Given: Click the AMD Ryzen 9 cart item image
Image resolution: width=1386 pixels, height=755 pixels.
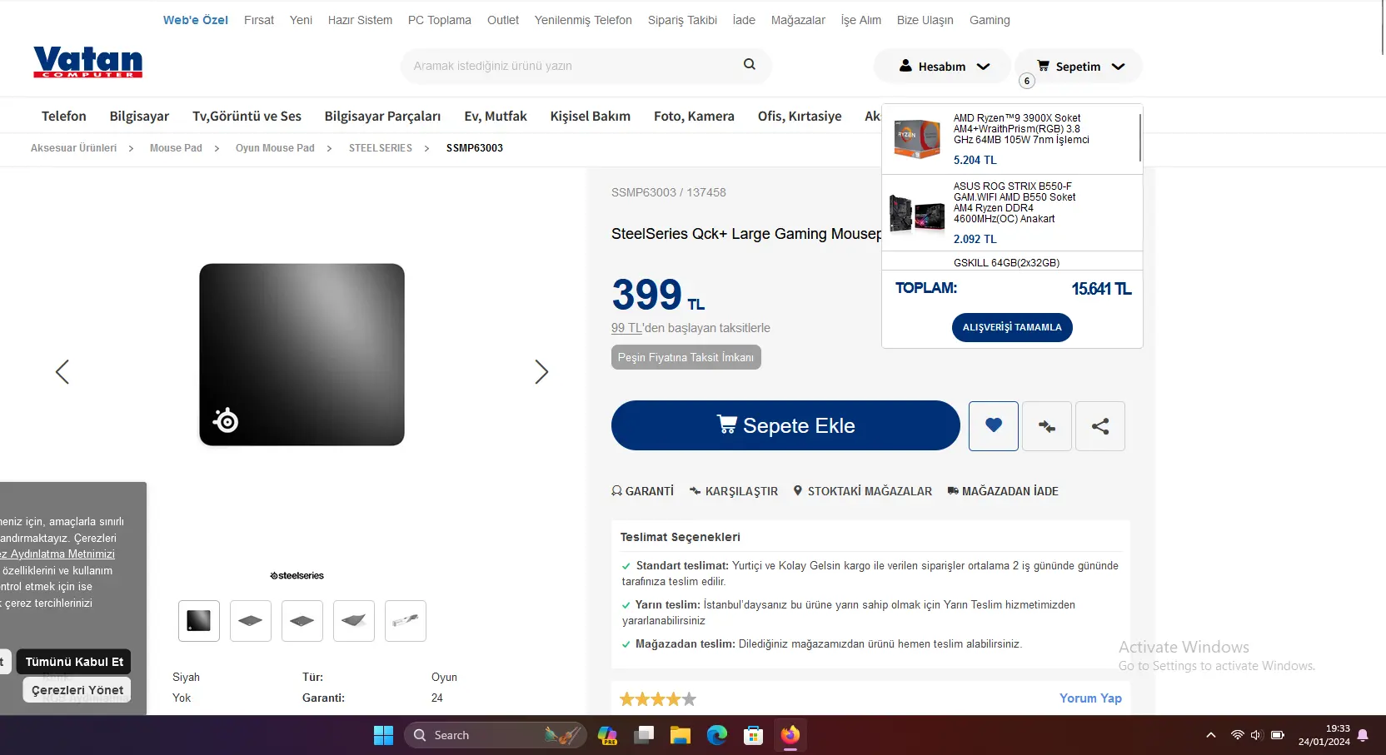Looking at the screenshot, I should point(917,138).
